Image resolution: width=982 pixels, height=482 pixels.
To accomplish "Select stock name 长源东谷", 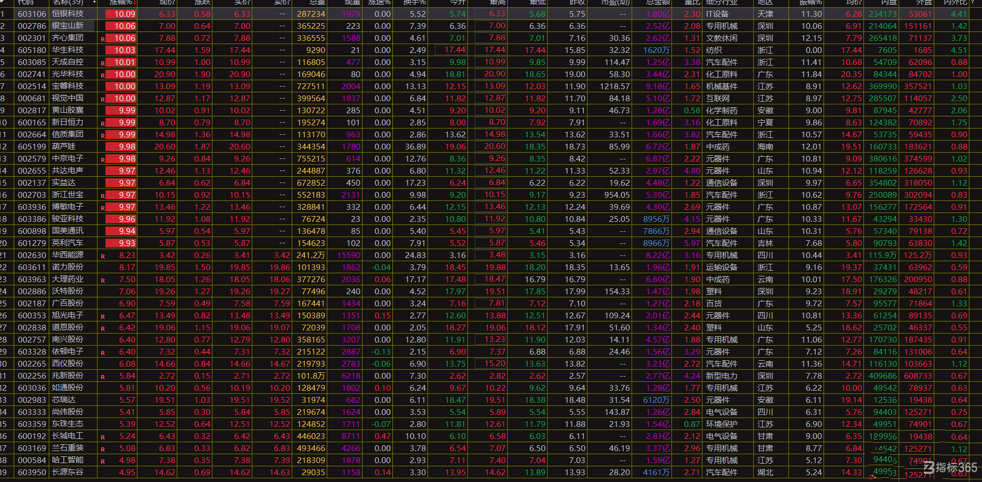I will [68, 472].
